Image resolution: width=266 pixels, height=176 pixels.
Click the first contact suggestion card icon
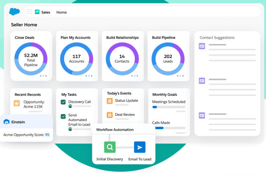pos(202,46)
